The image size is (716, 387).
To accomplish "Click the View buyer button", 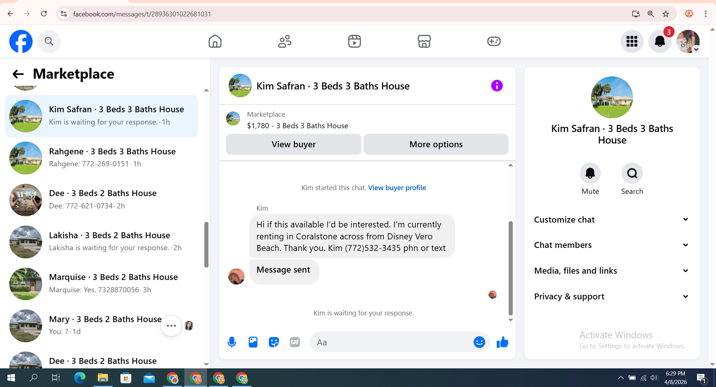I will (x=293, y=144).
